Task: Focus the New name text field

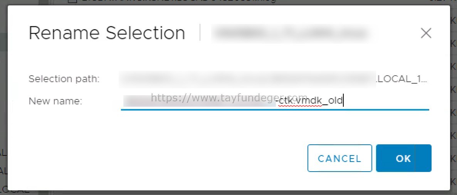Action: [x=275, y=102]
